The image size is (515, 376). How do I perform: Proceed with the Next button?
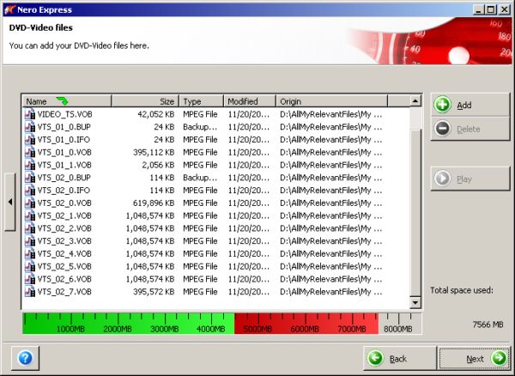(x=474, y=358)
